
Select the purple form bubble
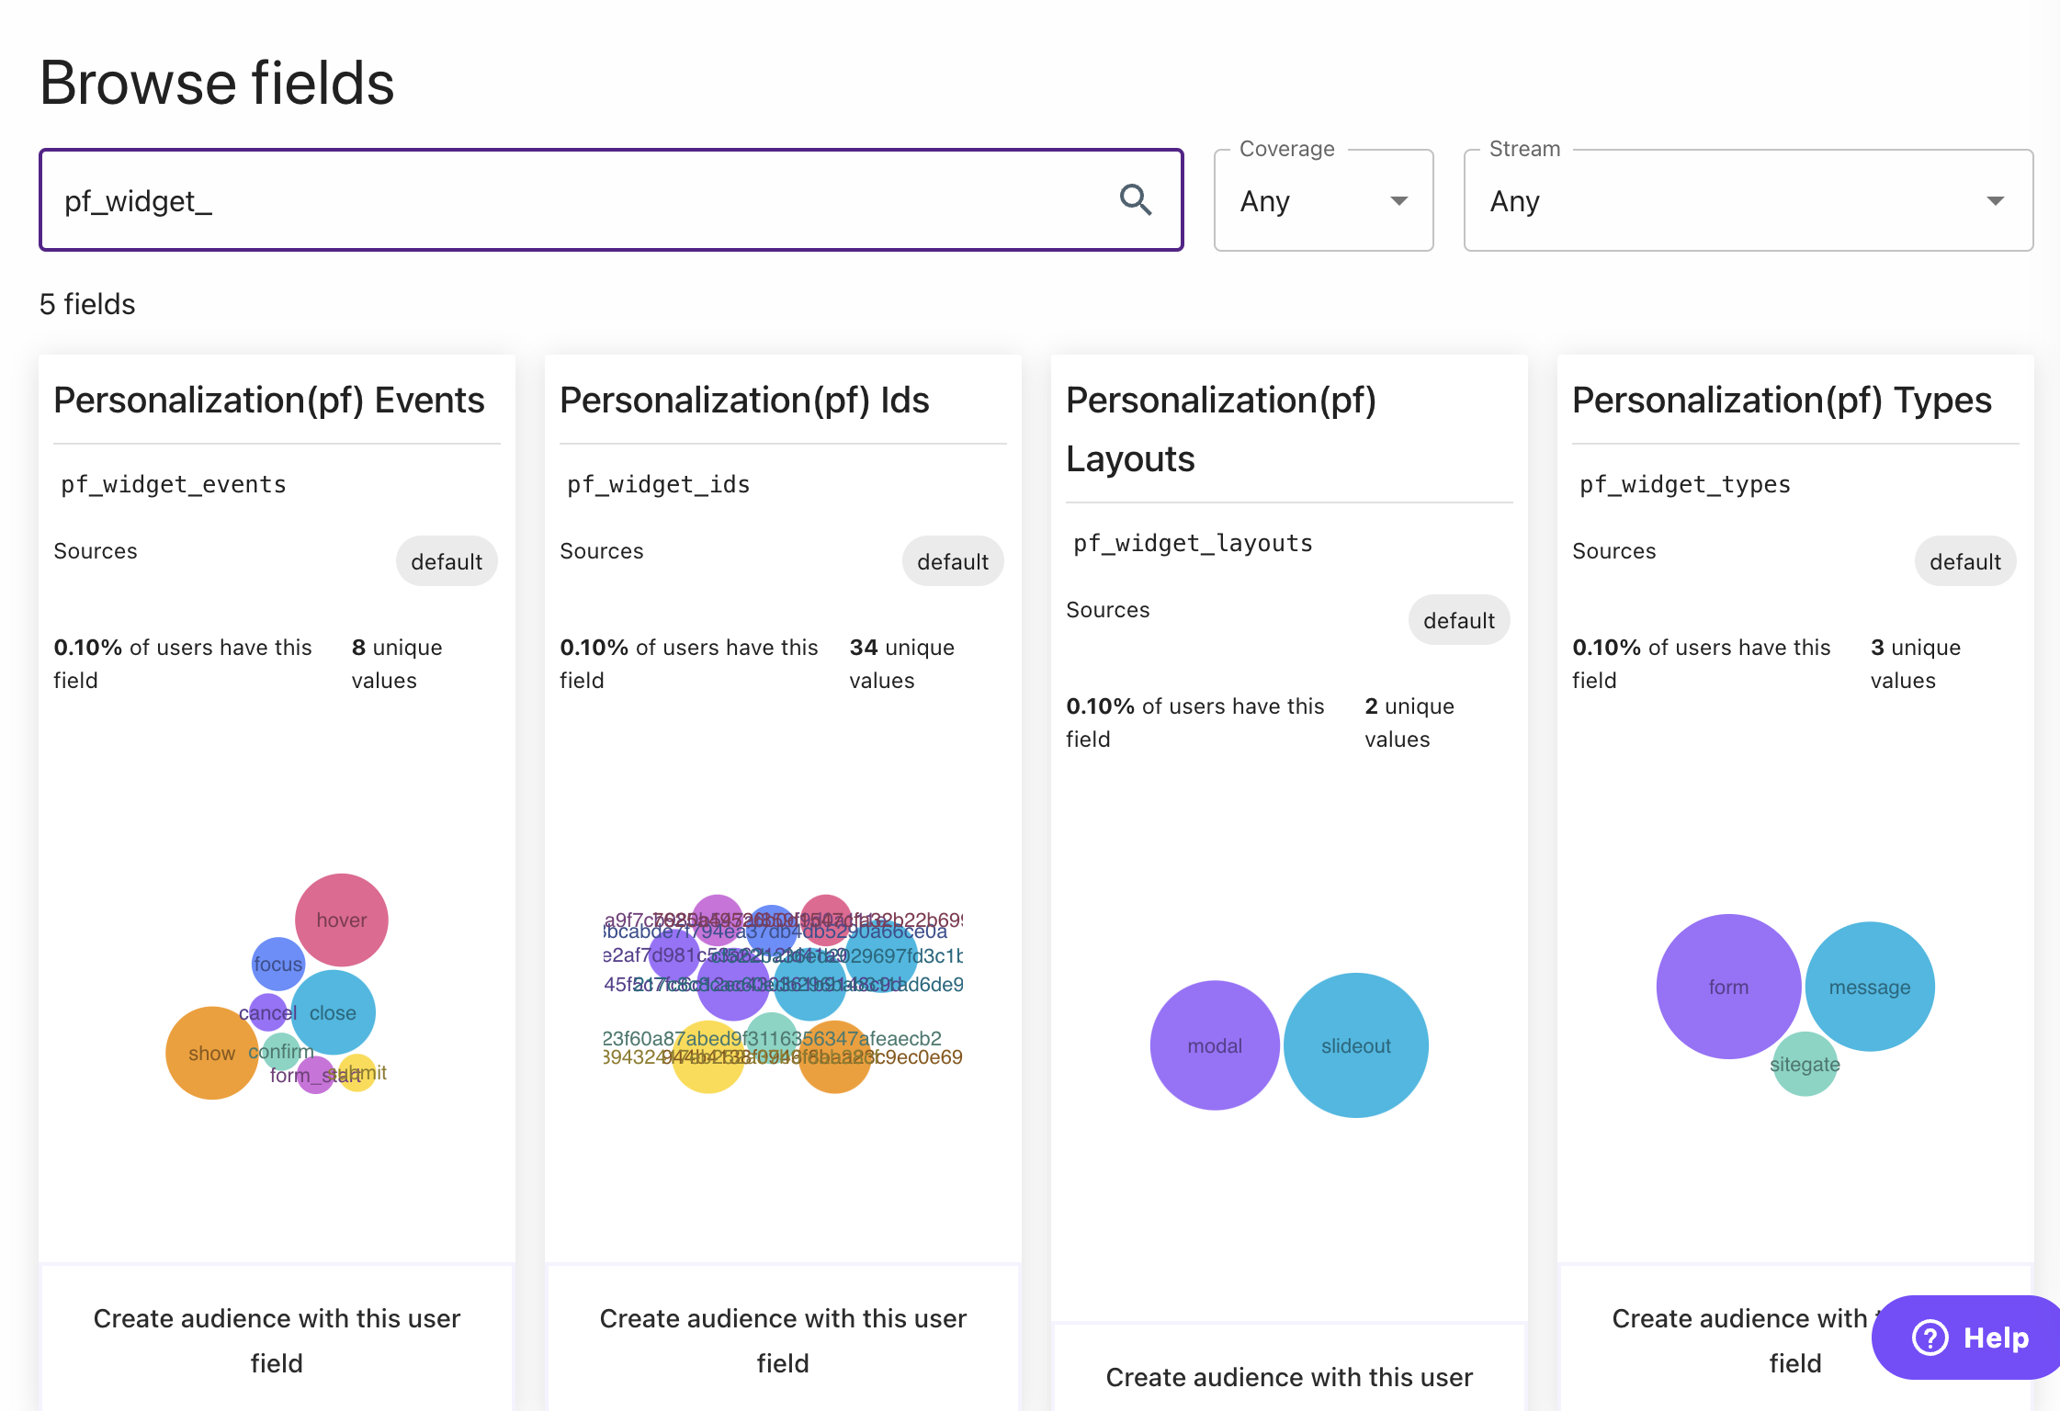coord(1728,987)
